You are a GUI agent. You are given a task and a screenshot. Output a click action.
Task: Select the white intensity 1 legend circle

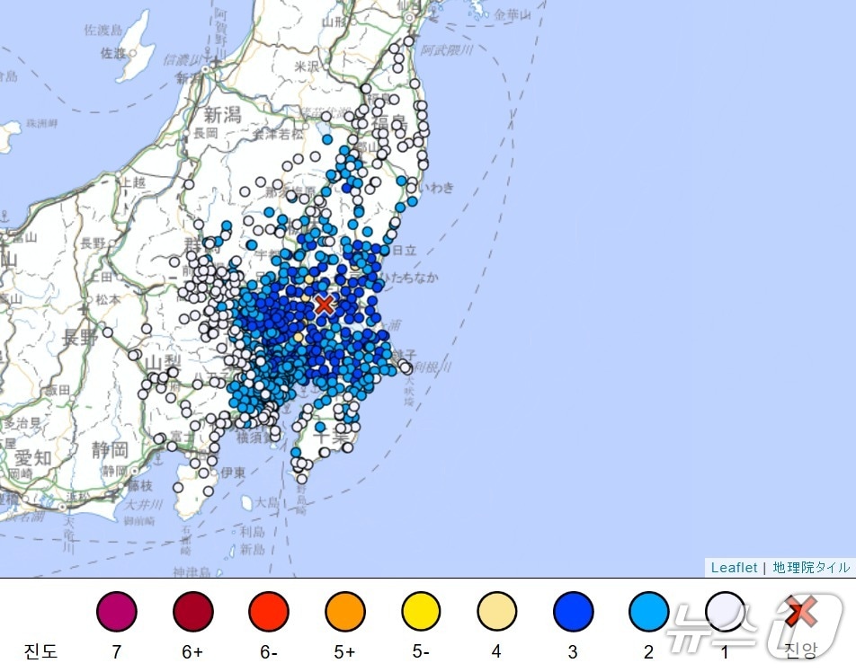[725, 613]
